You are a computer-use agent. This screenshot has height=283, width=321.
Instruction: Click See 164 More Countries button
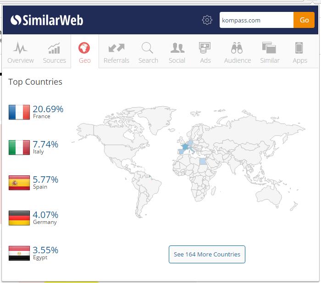click(x=207, y=254)
